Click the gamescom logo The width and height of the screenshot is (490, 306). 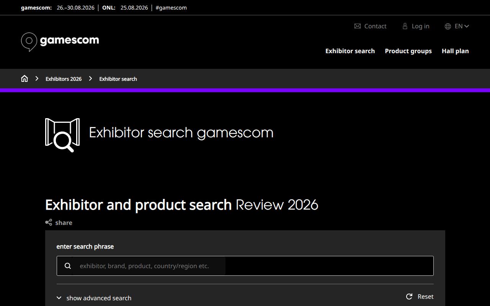[x=60, y=41]
